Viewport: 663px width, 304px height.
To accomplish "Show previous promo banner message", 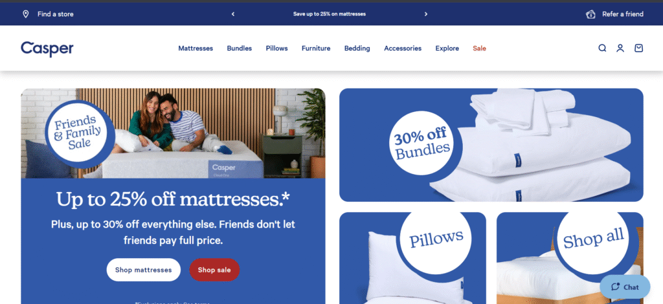I will pos(233,14).
